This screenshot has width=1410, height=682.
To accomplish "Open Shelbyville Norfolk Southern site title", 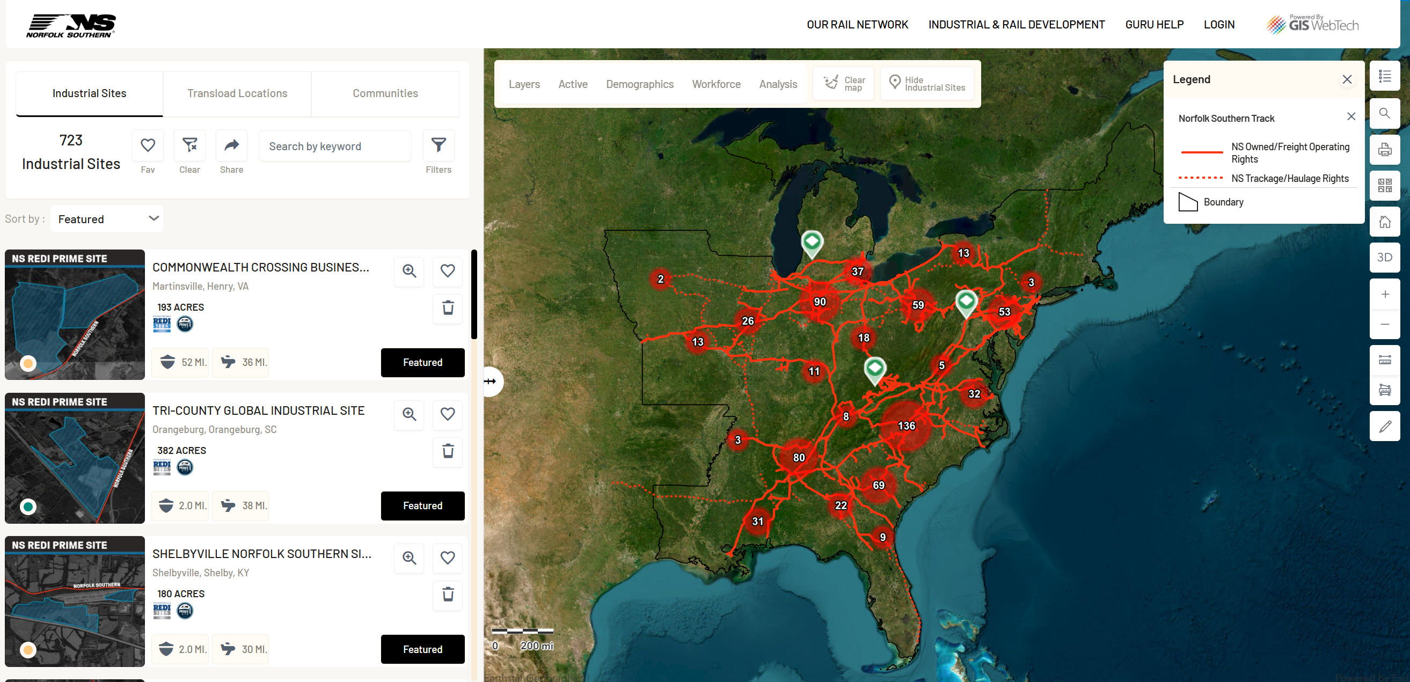I will click(x=261, y=554).
